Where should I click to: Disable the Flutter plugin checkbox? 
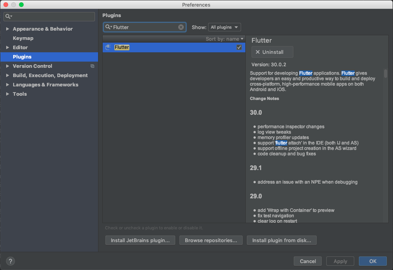click(239, 47)
